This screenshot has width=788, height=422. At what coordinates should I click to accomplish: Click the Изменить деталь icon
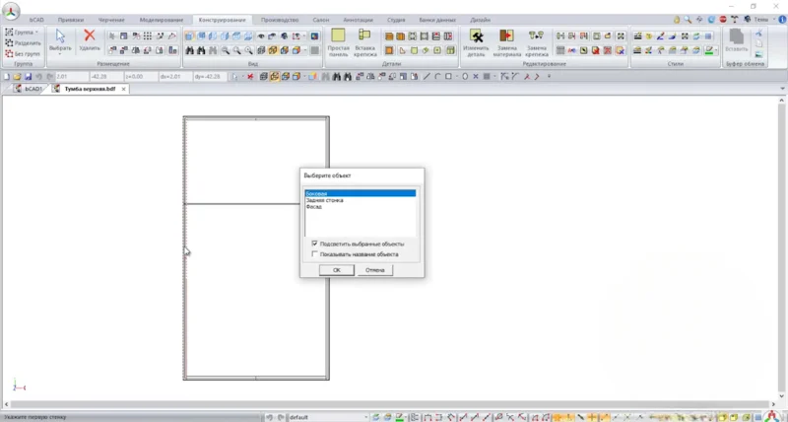pyautogui.click(x=477, y=36)
